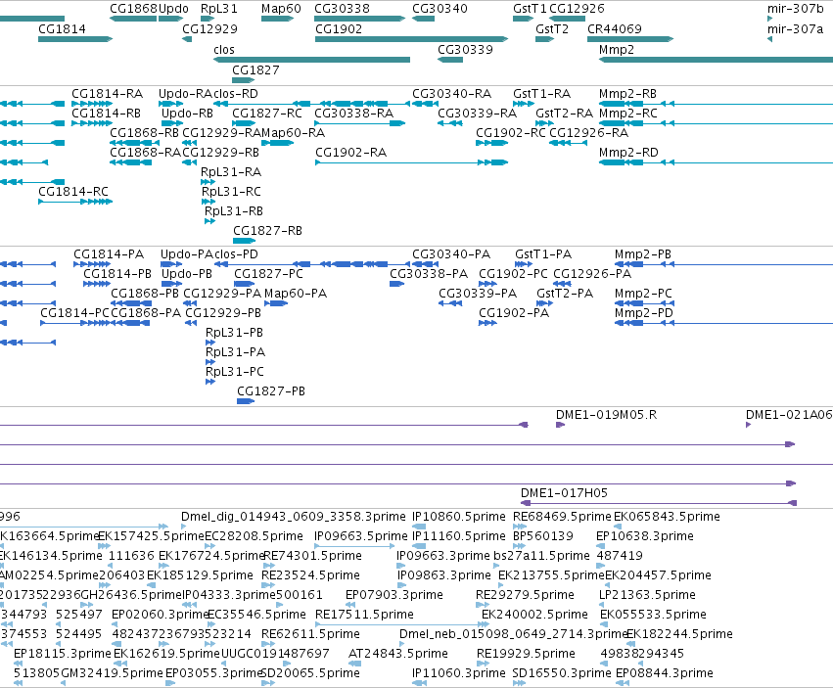Click the CG1814-RA transcript
833x688 pixels.
pyautogui.click(x=91, y=104)
